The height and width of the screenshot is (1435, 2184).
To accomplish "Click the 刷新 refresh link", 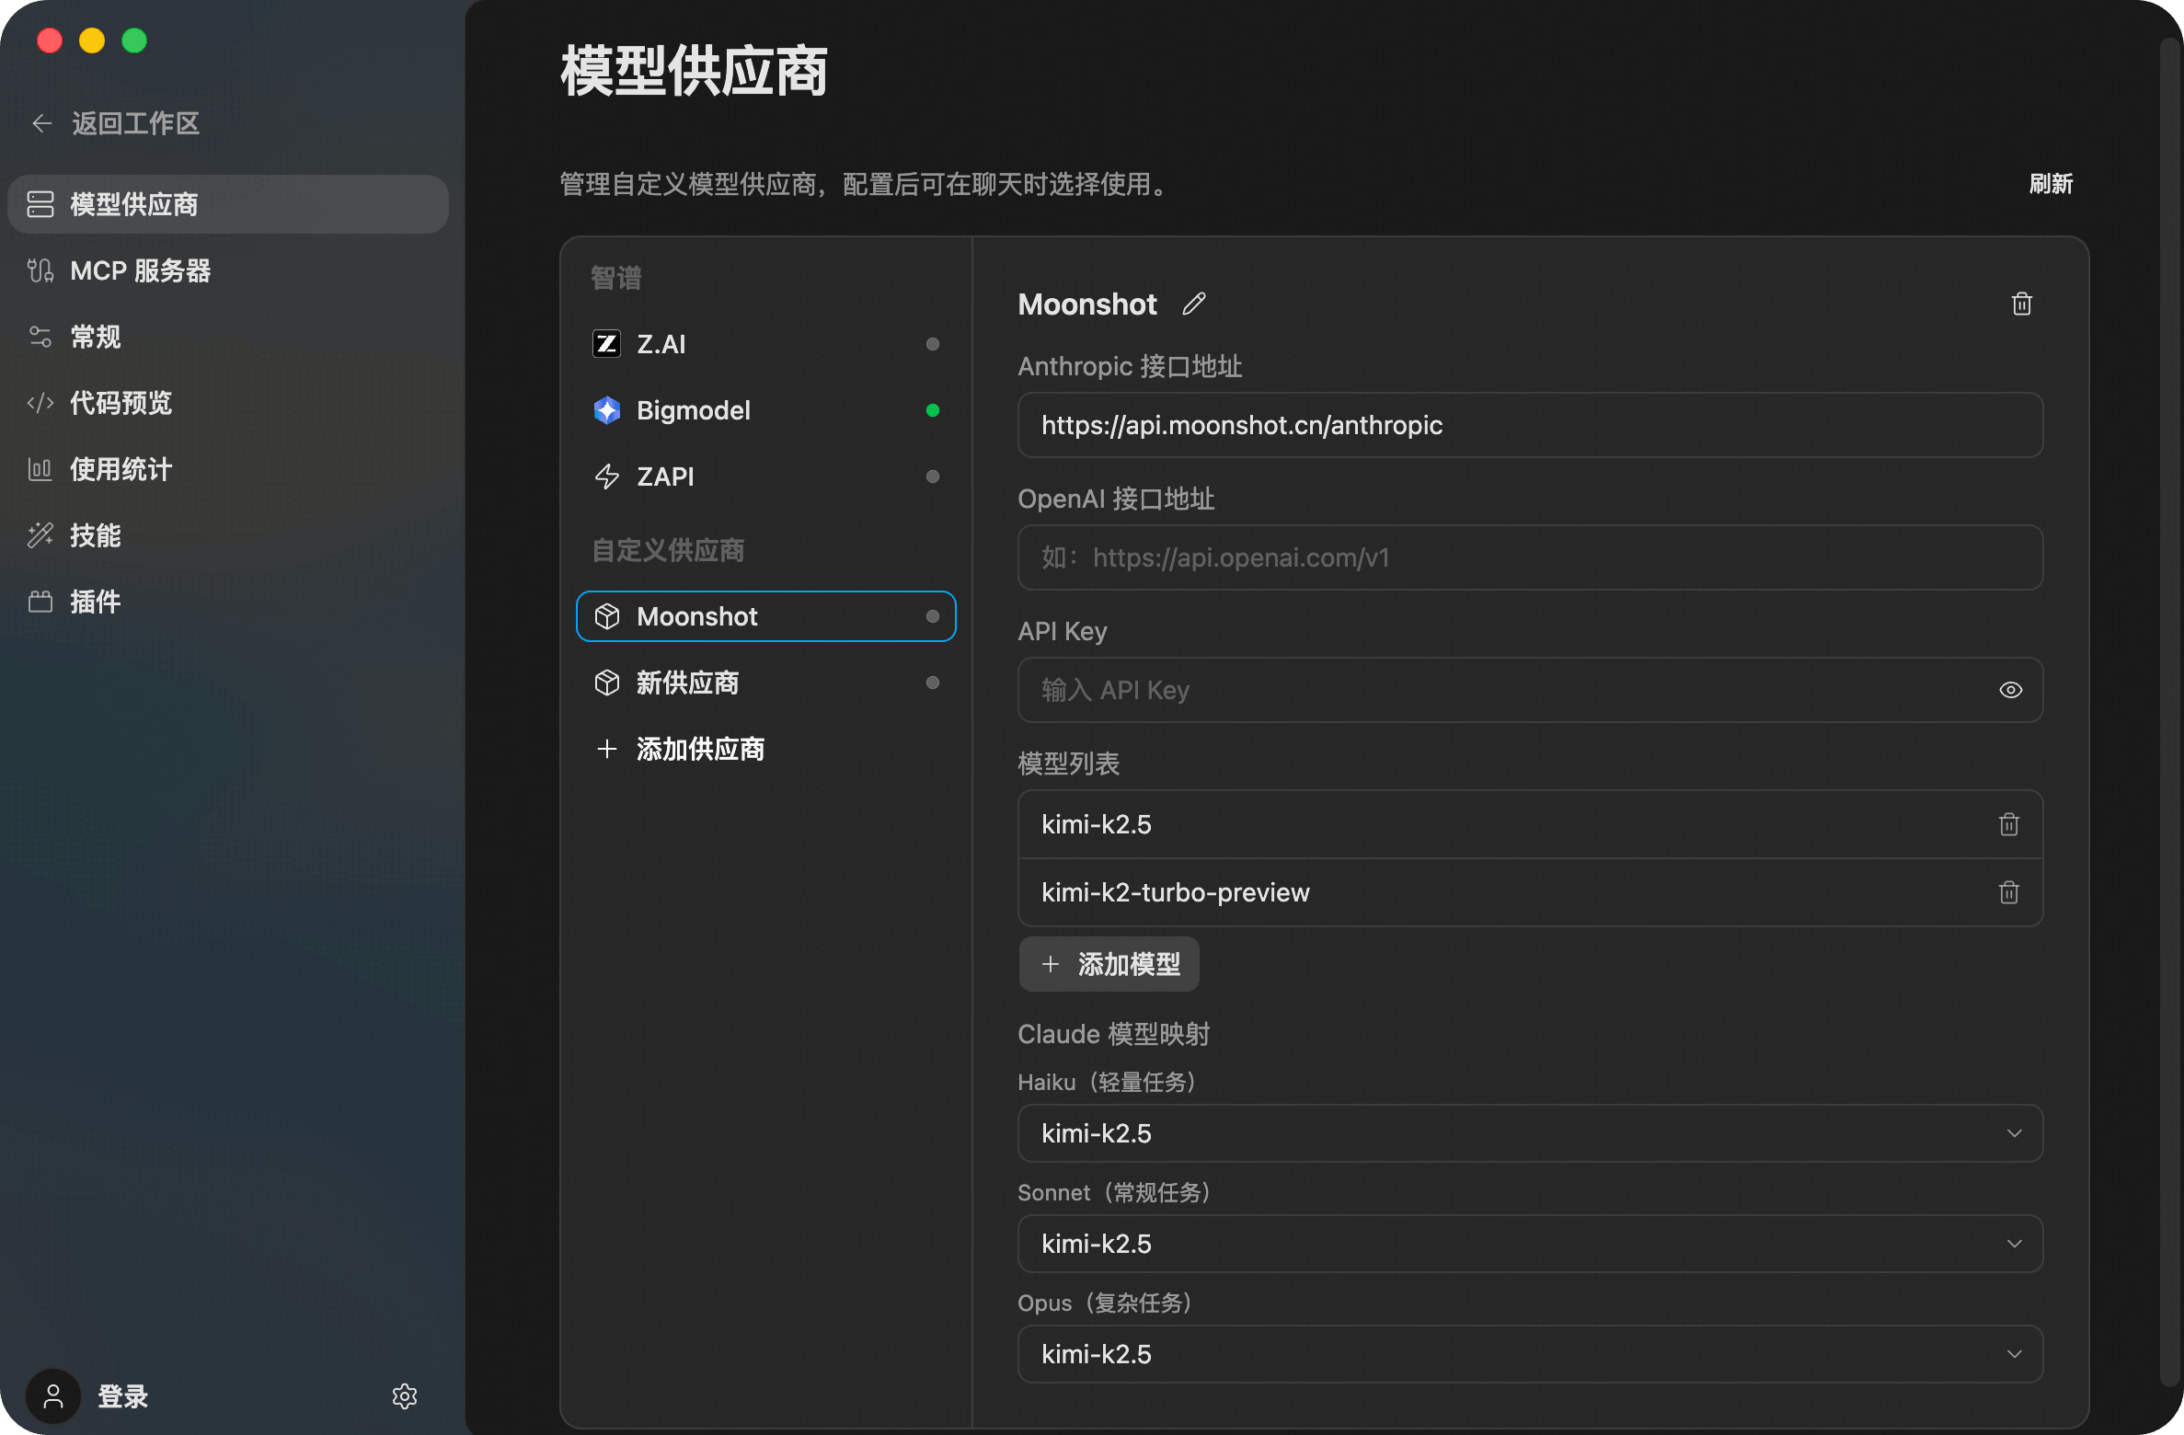I will pos(2051,184).
